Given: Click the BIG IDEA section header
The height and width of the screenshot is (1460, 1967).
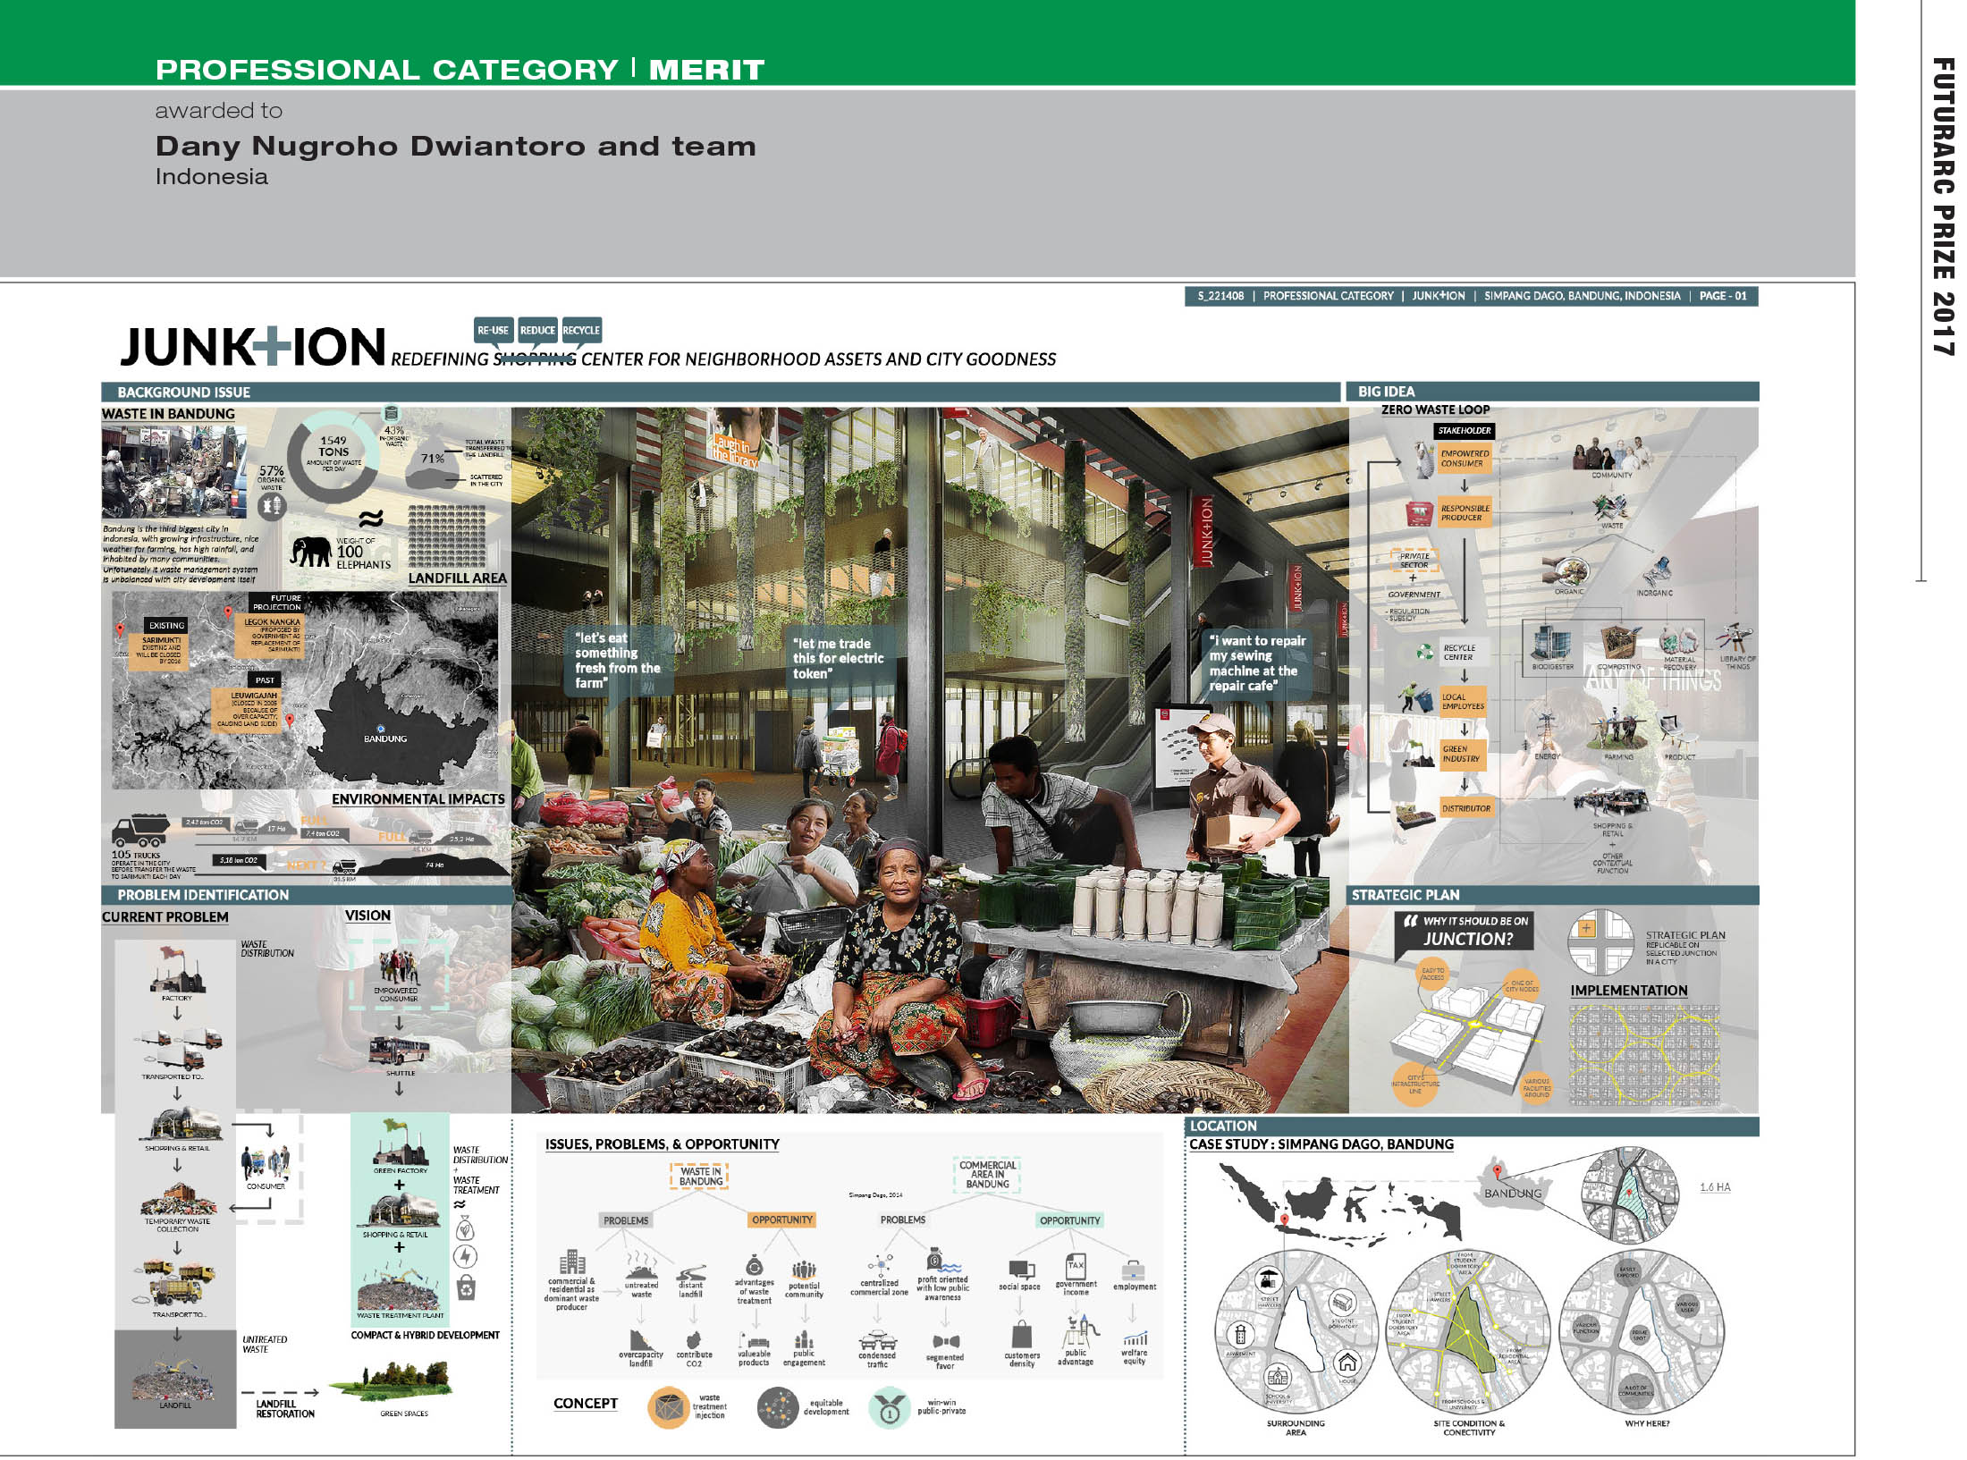Looking at the screenshot, I should 1553,391.
